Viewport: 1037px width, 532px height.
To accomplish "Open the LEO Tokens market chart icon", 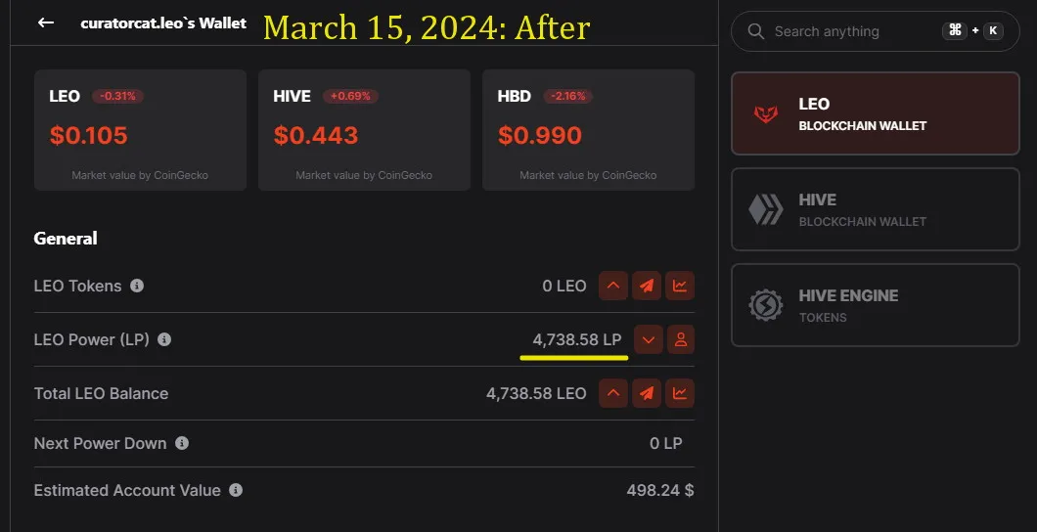I will click(x=680, y=286).
